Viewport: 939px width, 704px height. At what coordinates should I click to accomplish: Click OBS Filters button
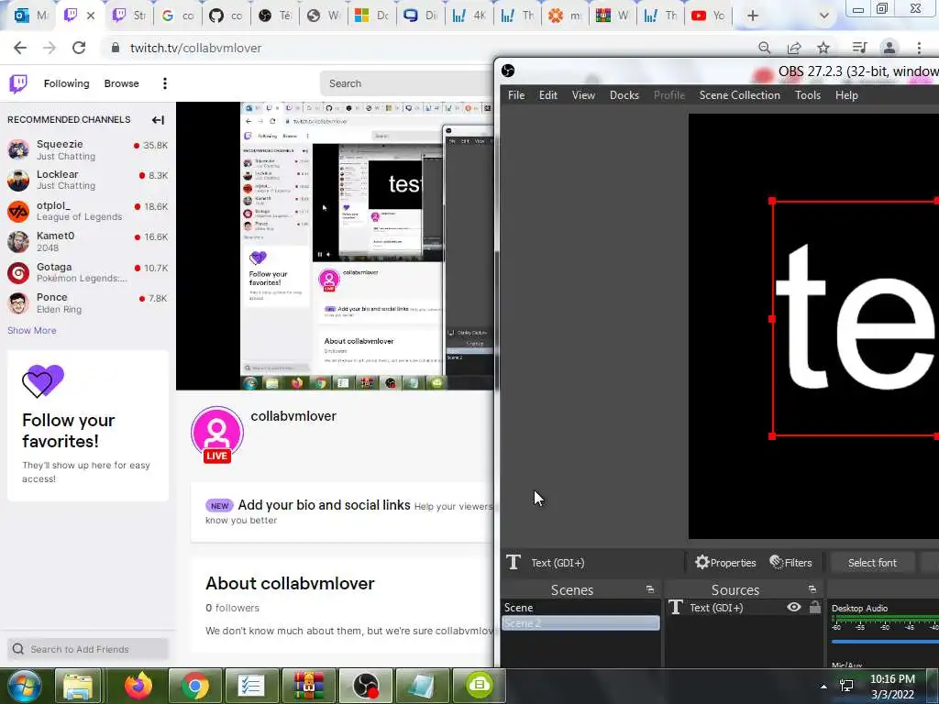[791, 563]
